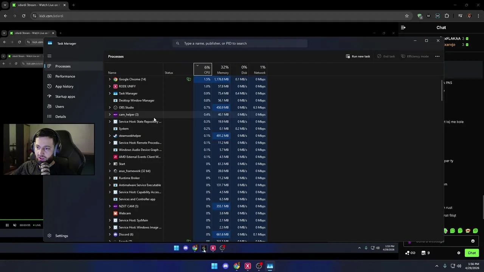Viewport: 484px width, 272px height.
Task: Collapse the Kick chat panel
Action: pyautogui.click(x=403, y=28)
